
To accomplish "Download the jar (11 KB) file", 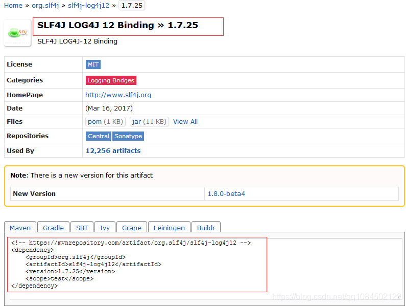I will click(149, 121).
